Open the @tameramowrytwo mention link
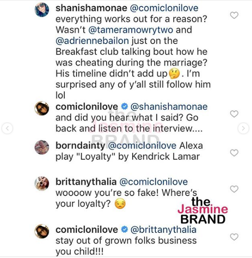252x258 pixels. point(131,30)
